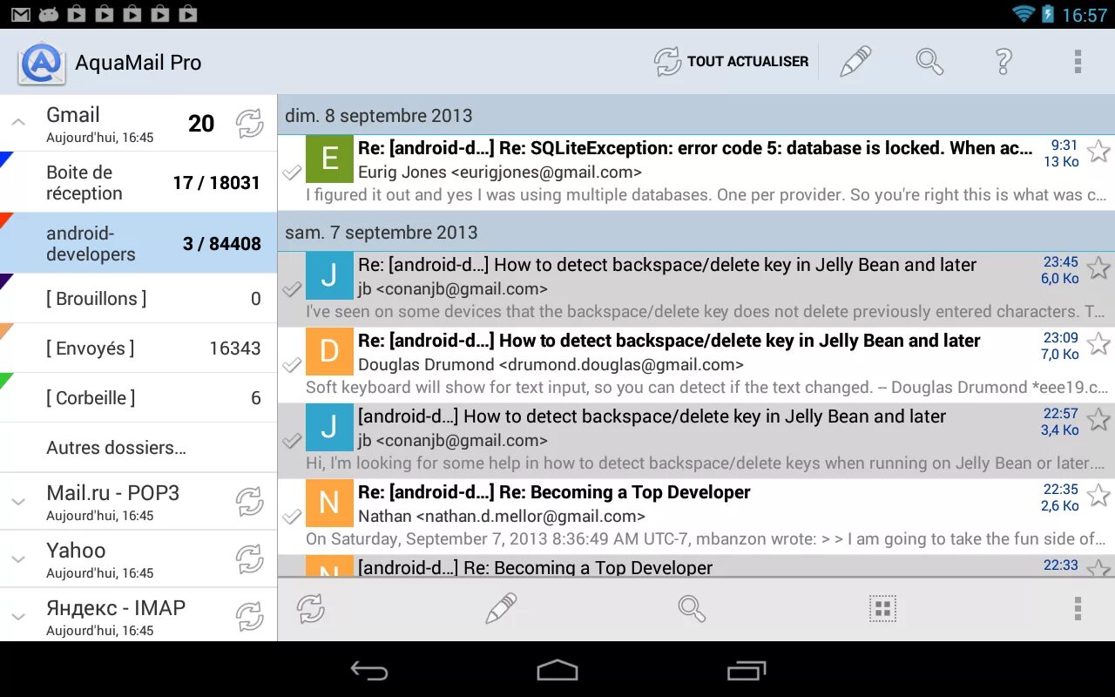Refresh the Gmail account
Screen dimensions: 1115x697
[x=250, y=124]
